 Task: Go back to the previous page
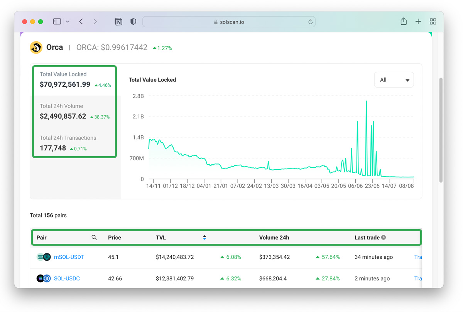(81, 22)
